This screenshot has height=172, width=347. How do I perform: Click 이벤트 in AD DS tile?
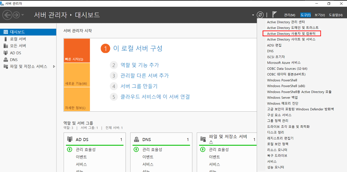click(x=81, y=157)
